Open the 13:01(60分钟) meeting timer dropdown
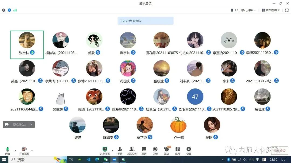This screenshot has width=291, height=163. tap(243, 10)
